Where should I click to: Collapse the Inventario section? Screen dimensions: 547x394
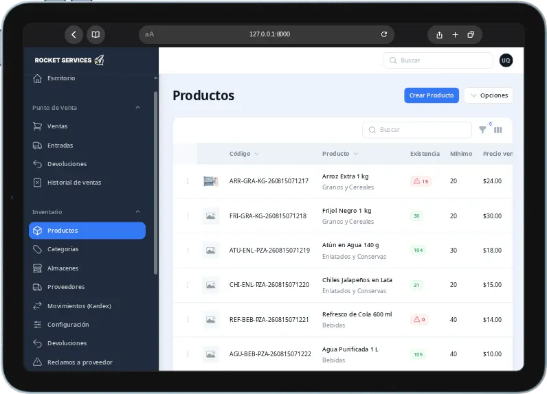[138, 211]
